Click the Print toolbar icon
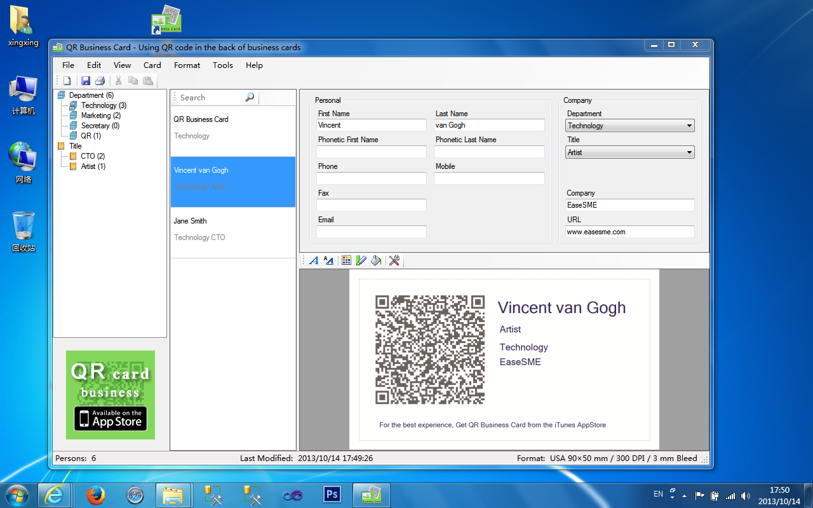The image size is (813, 508). click(100, 81)
